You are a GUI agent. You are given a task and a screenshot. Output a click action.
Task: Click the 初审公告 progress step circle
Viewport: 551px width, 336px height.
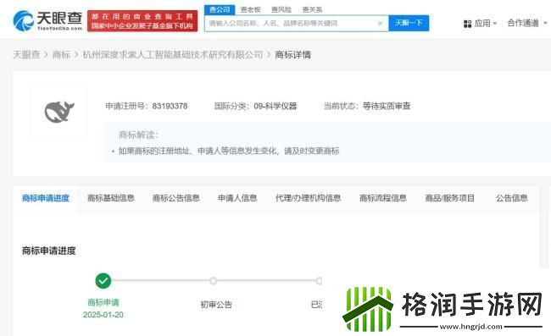[213, 281]
